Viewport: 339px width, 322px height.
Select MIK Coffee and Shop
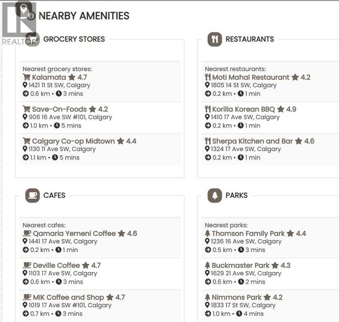(68, 297)
